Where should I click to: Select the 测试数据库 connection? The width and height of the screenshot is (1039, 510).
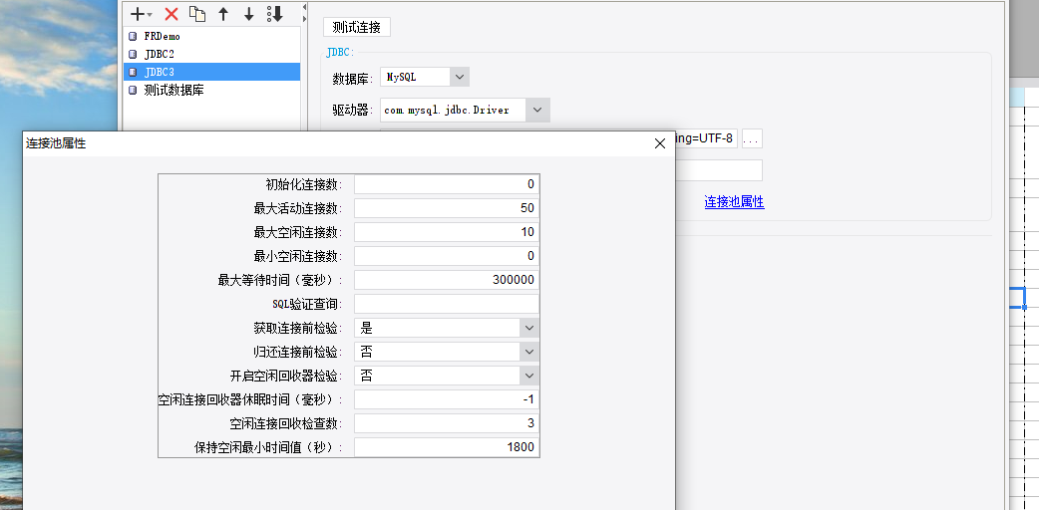click(212, 90)
